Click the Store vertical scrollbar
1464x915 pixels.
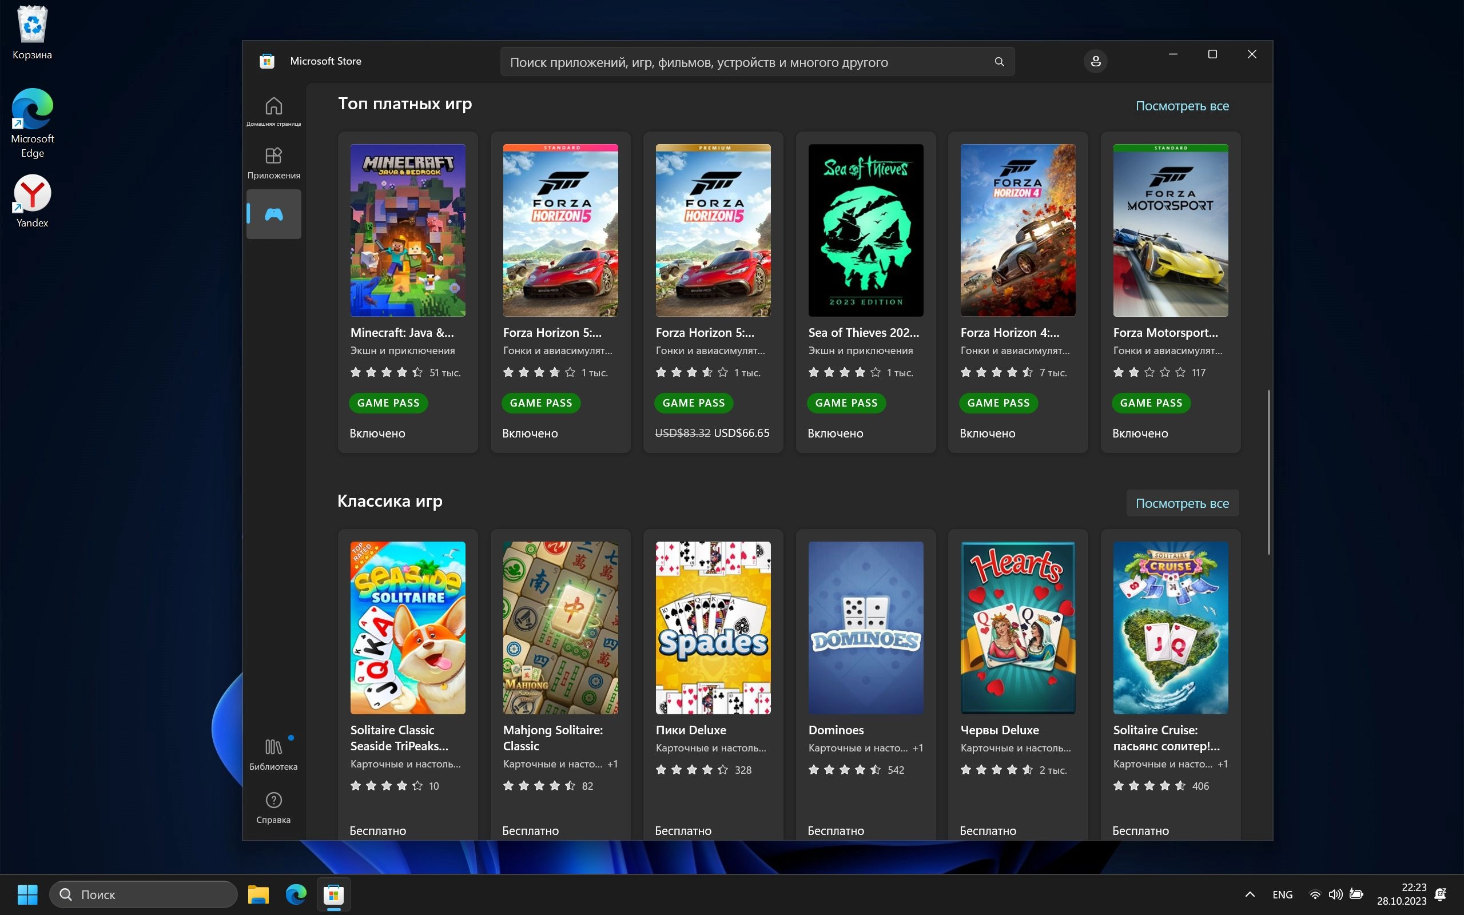[1268, 472]
